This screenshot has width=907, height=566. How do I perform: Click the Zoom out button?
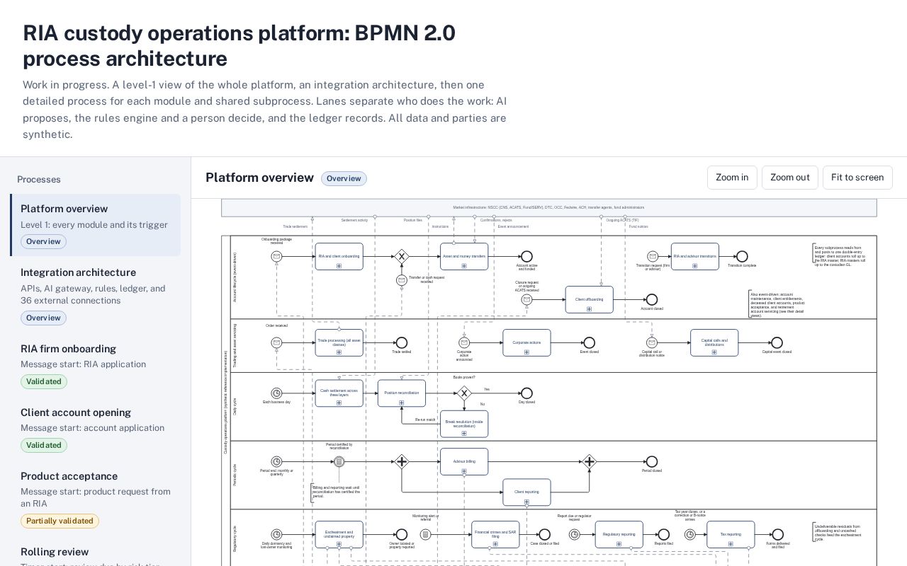pyautogui.click(x=790, y=178)
